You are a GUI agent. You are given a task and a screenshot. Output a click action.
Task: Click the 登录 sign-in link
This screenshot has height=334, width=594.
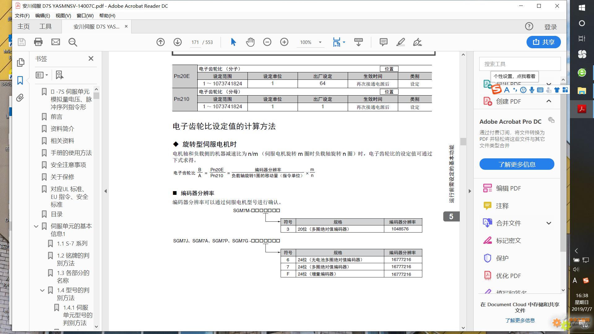tap(550, 27)
